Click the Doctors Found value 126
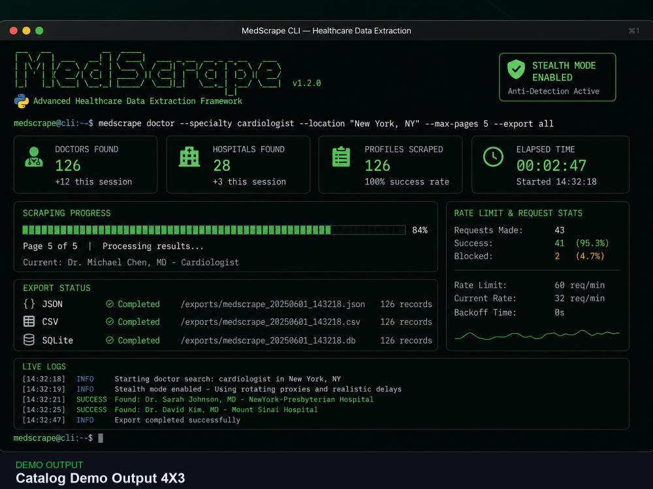 click(68, 166)
